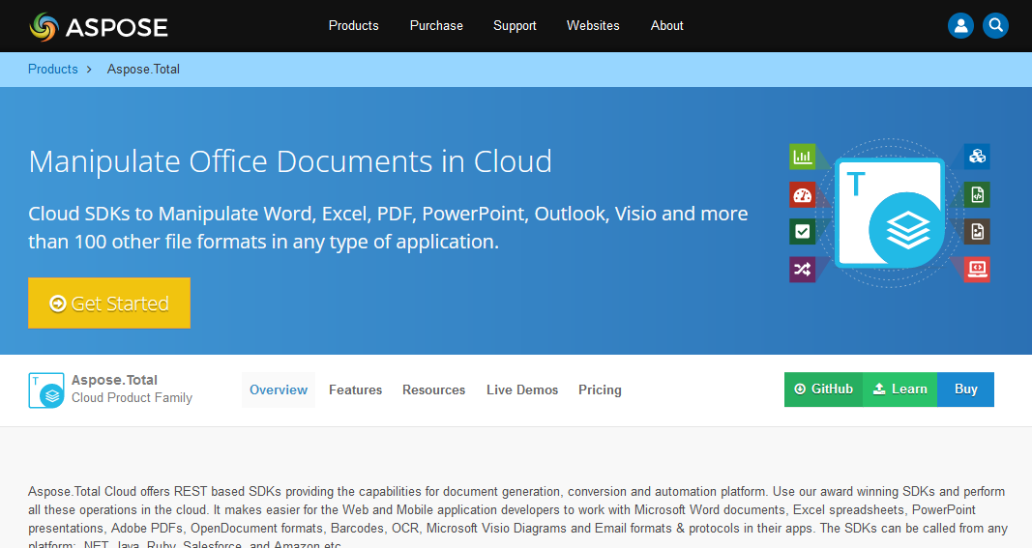Open the user account icon
This screenshot has height=548, width=1032.
coord(960,26)
